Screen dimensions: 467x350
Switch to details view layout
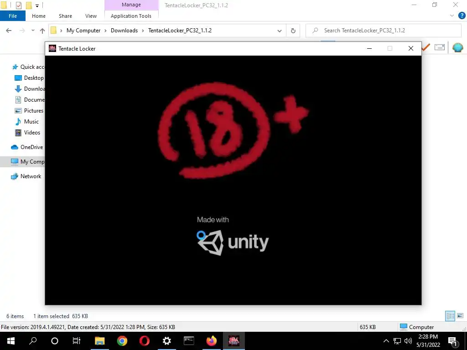point(450,316)
